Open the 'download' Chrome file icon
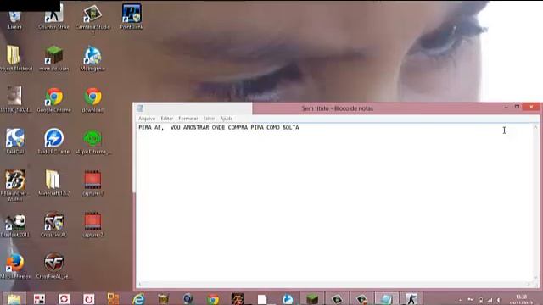This screenshot has height=305, width=543. [92, 100]
